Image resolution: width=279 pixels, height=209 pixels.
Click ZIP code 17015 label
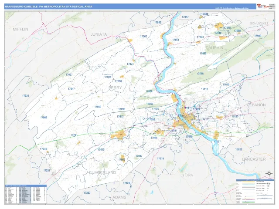pyautogui.click(x=101, y=150)
